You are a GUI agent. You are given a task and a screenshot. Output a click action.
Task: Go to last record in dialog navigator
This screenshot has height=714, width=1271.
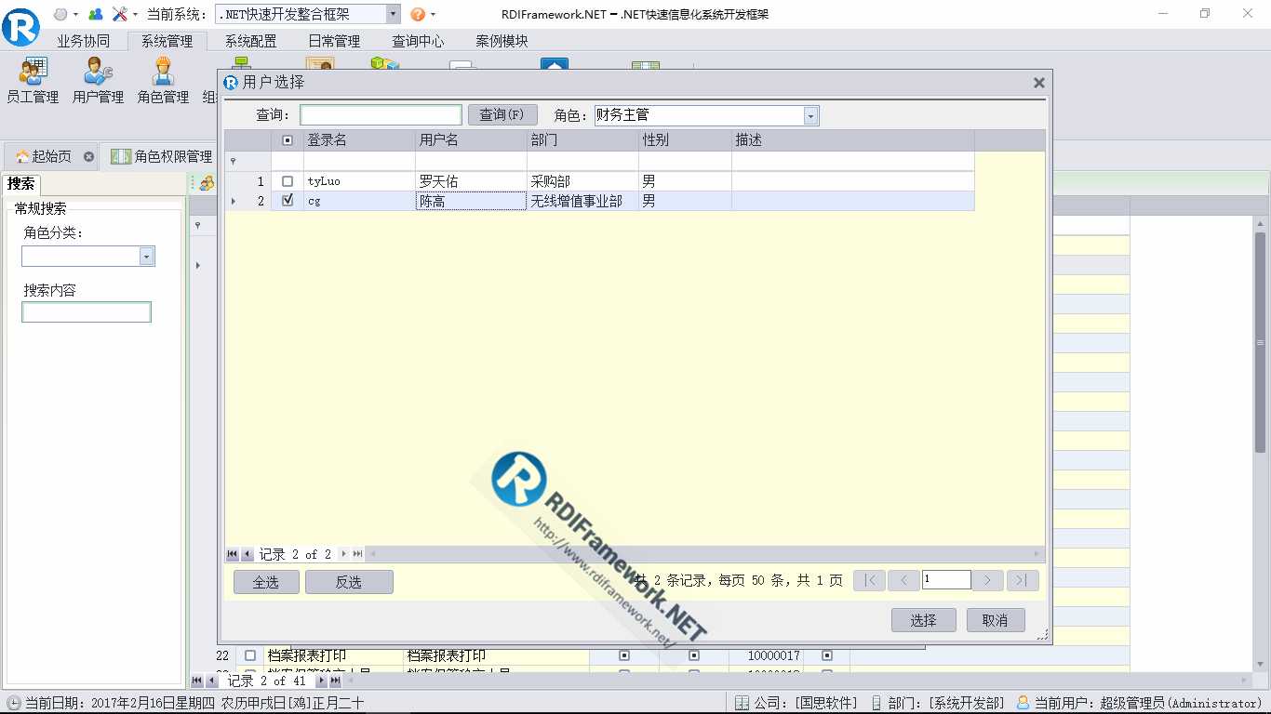coord(358,554)
